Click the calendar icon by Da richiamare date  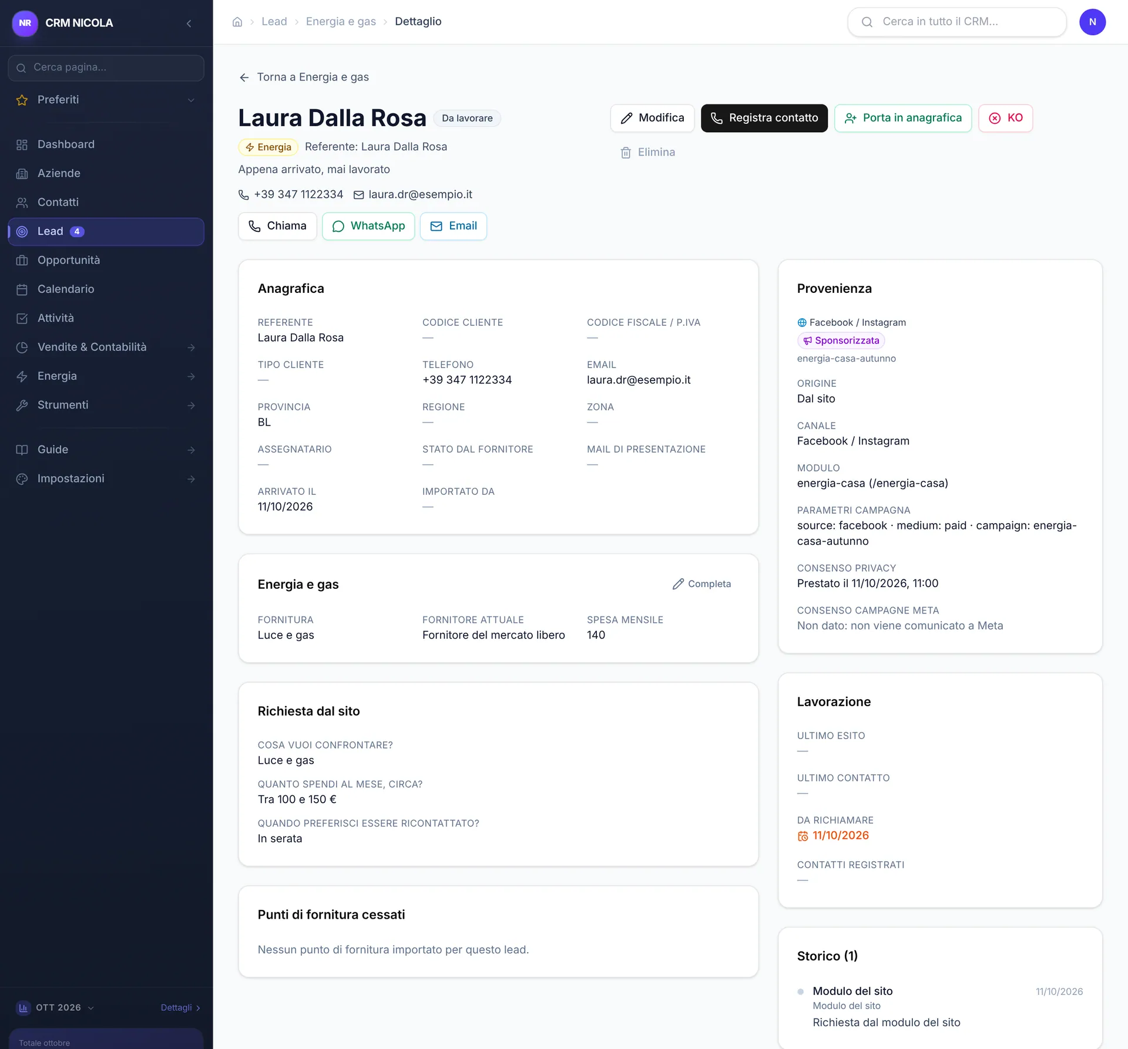(x=803, y=836)
